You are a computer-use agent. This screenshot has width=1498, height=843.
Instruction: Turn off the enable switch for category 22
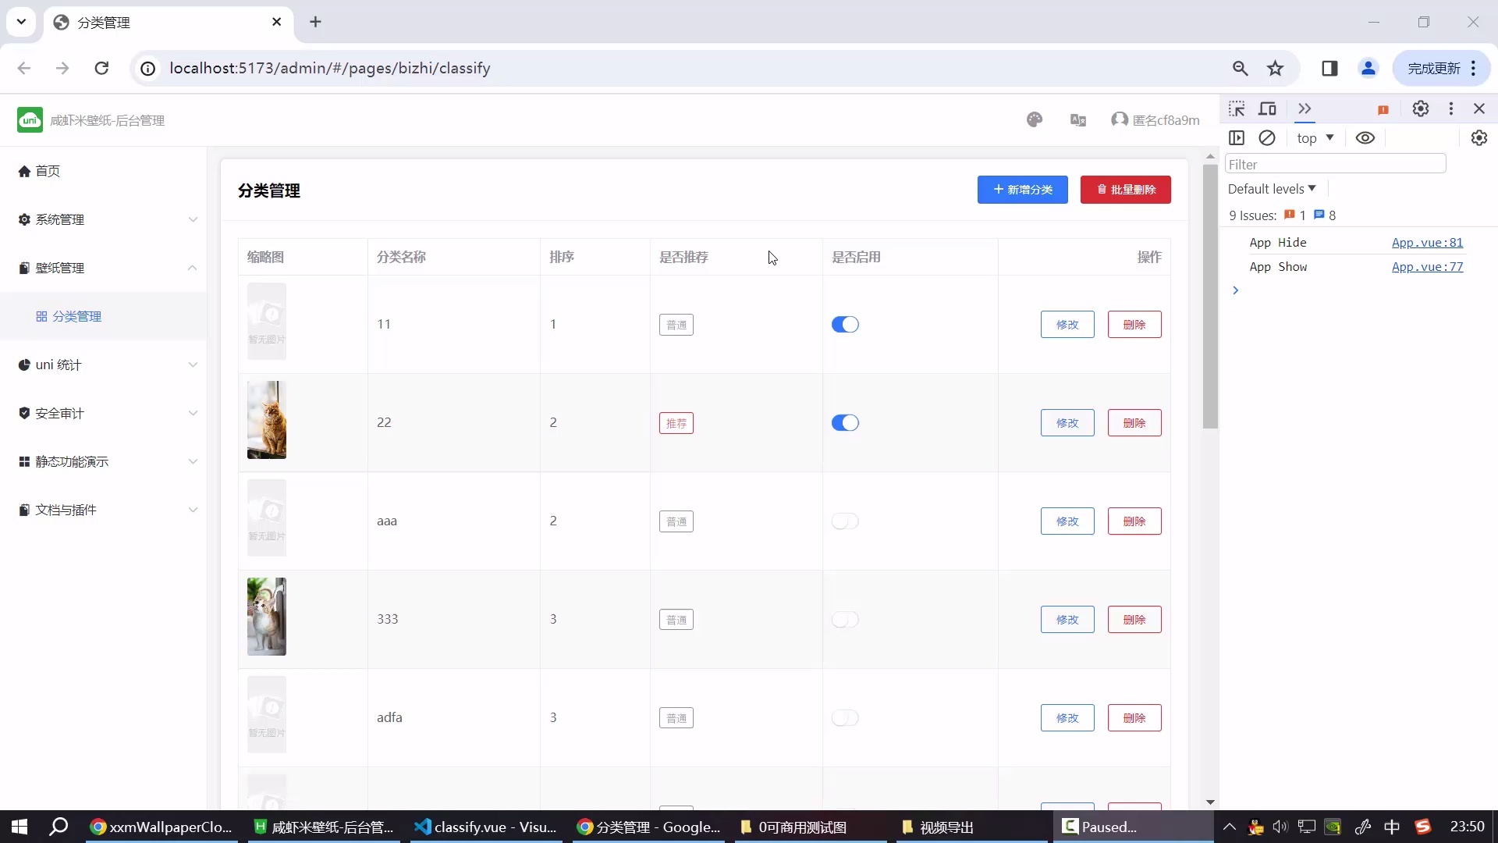[845, 423]
